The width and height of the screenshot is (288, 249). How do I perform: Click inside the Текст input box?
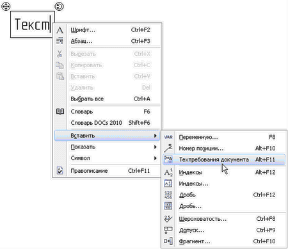(x=33, y=24)
